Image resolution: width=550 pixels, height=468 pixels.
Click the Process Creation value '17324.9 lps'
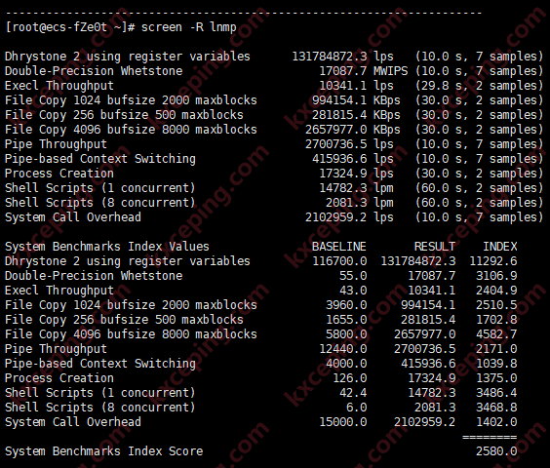click(x=356, y=174)
